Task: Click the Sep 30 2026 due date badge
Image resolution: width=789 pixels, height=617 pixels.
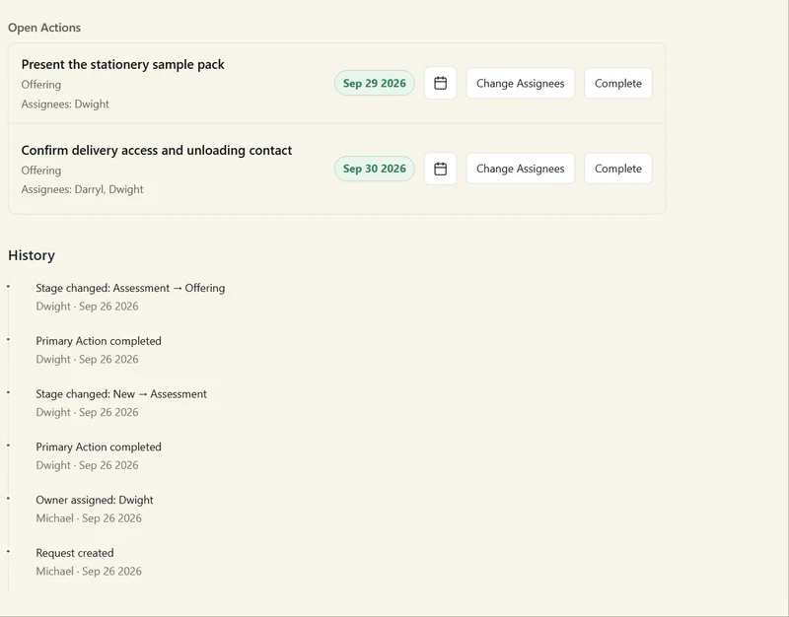Action: (x=375, y=169)
